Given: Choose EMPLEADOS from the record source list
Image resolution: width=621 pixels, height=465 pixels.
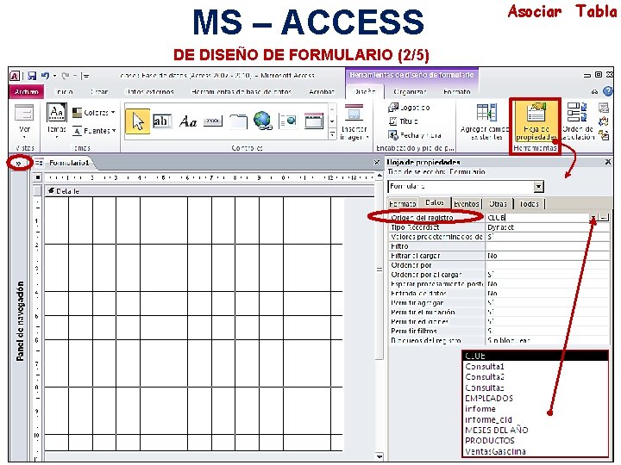Looking at the screenshot, I should pos(489,398).
